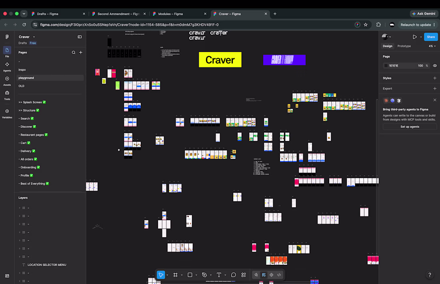Select the Pen tool in the toolbar

click(204, 275)
